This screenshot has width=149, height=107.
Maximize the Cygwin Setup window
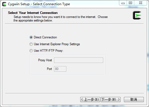coord(130,3)
